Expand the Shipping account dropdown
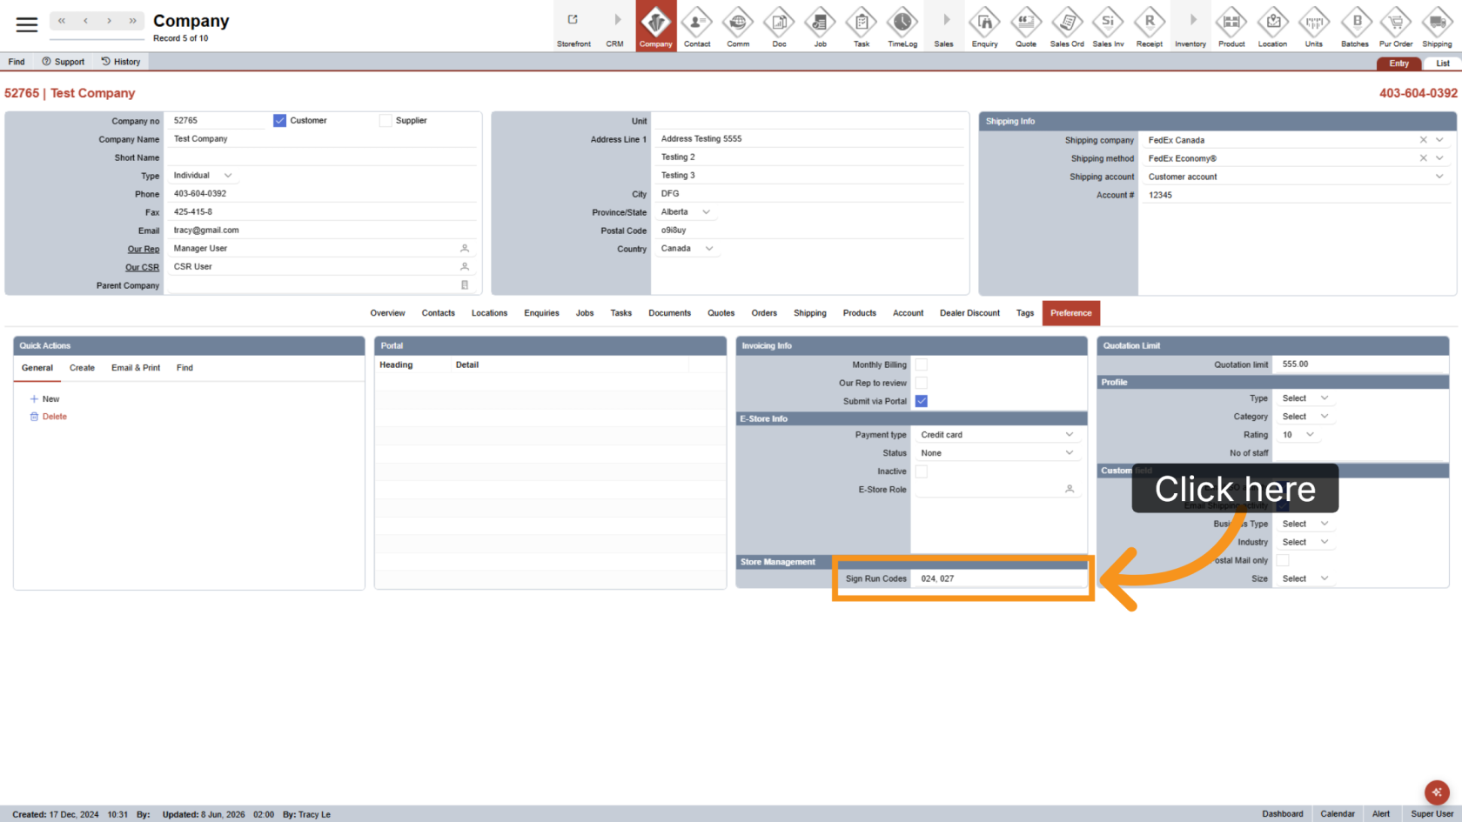This screenshot has width=1462, height=822. point(1439,177)
